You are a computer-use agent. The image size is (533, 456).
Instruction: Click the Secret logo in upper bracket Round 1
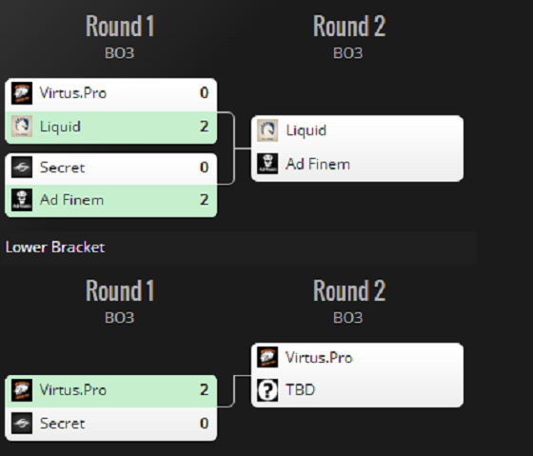pyautogui.click(x=22, y=167)
